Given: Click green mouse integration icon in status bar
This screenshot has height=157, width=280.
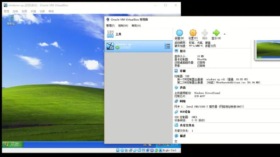Looking at the screenshot, I should coord(156,150).
